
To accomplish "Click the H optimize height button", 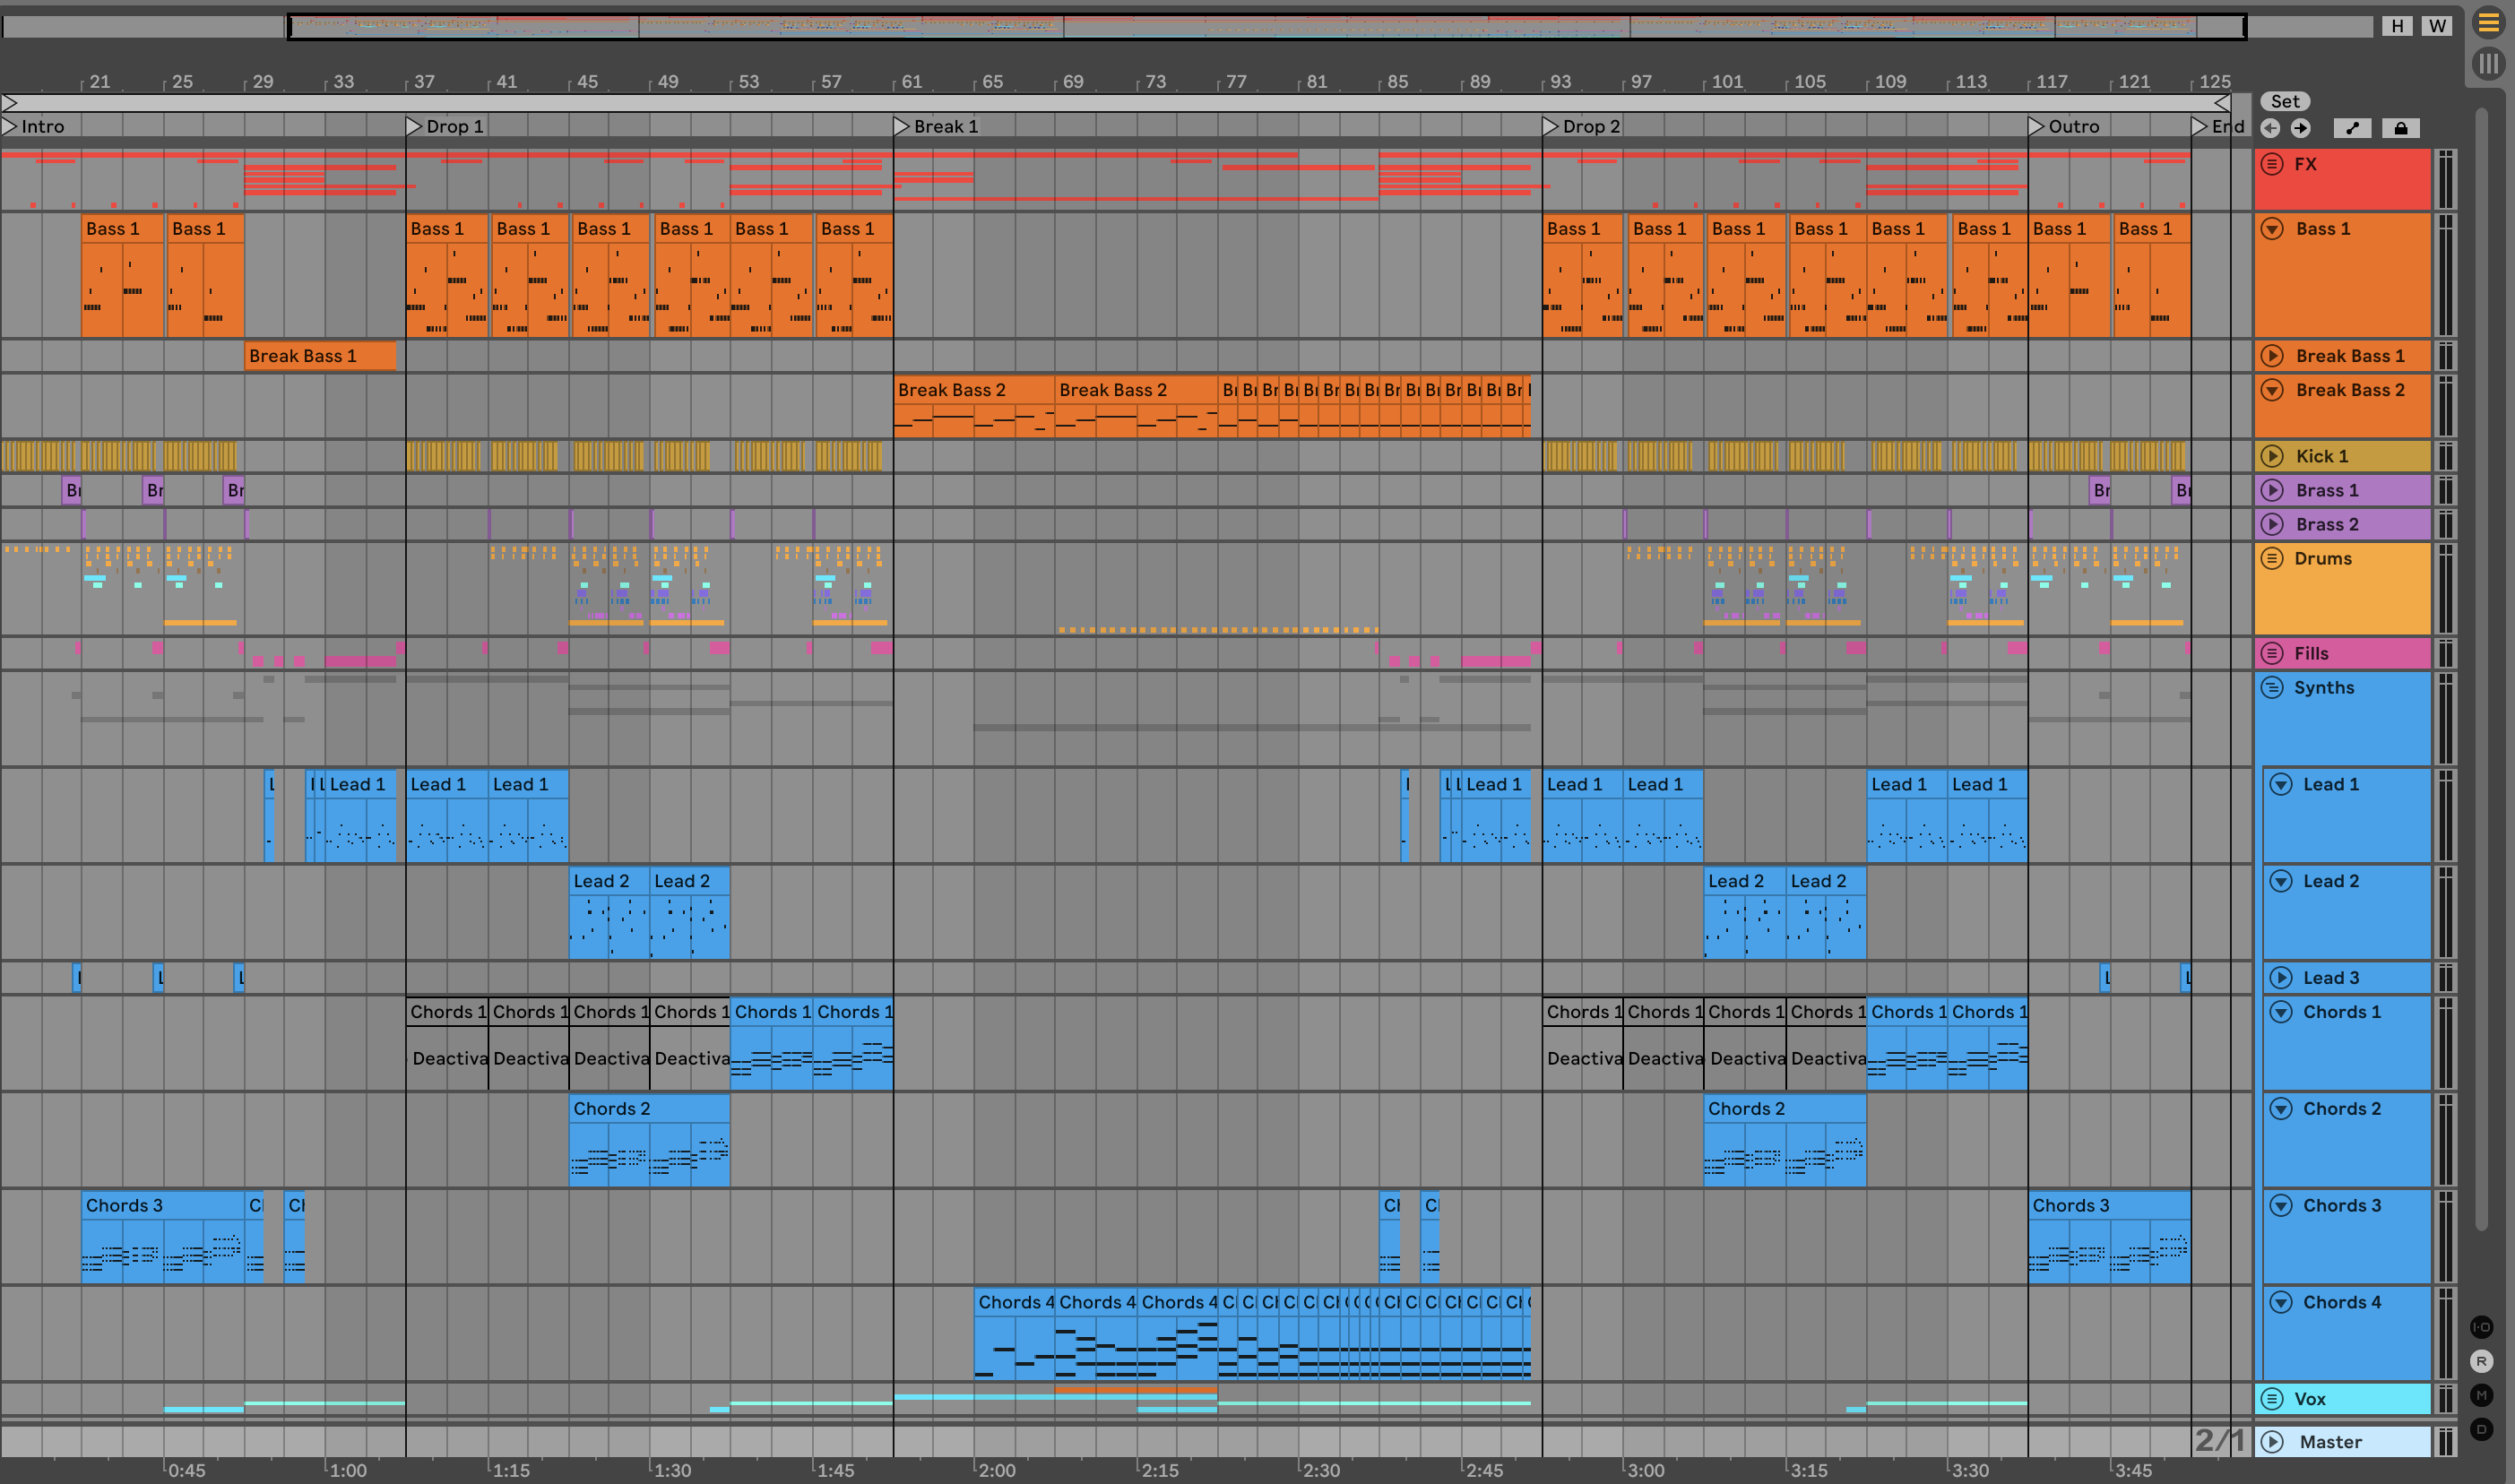I will click(2397, 26).
